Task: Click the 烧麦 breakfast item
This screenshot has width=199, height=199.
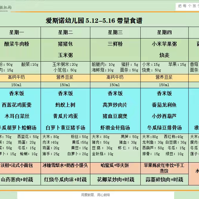Action: click(164, 55)
